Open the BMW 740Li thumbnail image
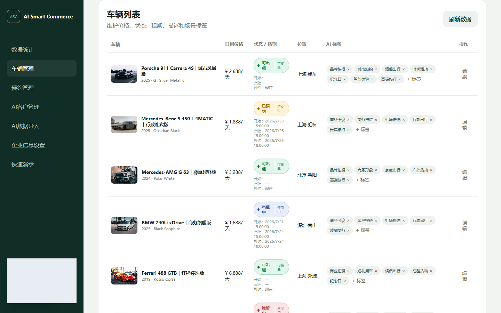The height and width of the screenshot is (313, 501). pyautogui.click(x=124, y=225)
